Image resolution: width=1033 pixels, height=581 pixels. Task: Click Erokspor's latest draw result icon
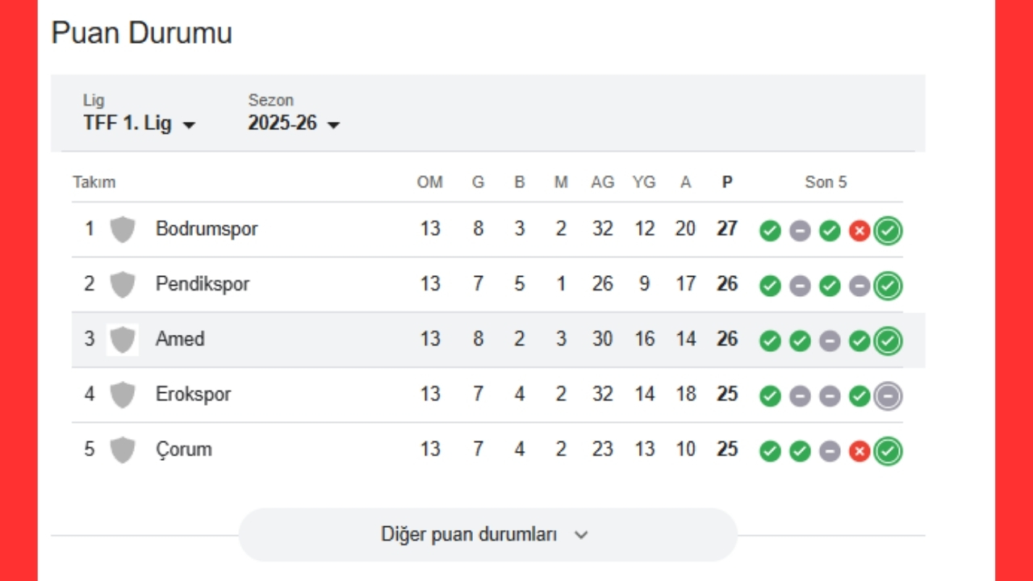[x=888, y=396]
